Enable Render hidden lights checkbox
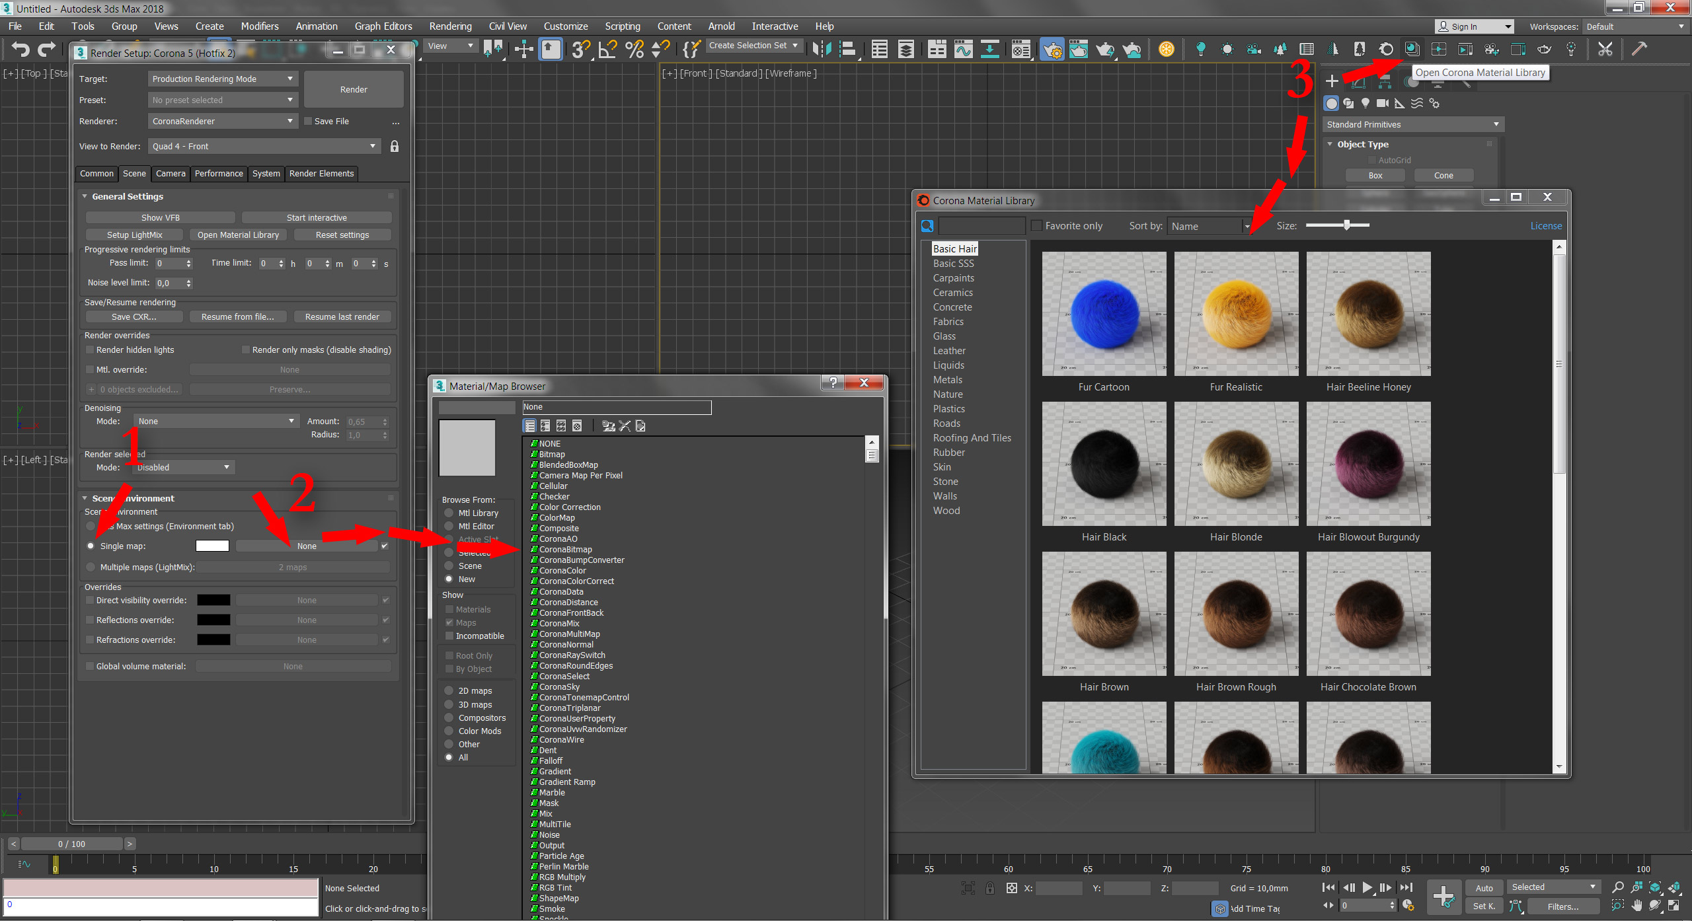 coord(90,350)
